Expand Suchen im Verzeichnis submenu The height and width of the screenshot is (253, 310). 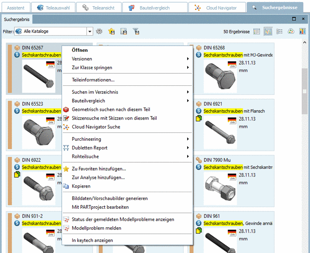click(x=127, y=92)
